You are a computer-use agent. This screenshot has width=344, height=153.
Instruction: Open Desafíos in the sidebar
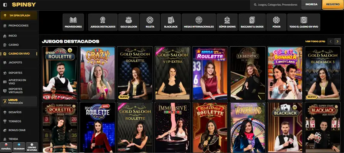click(19, 112)
